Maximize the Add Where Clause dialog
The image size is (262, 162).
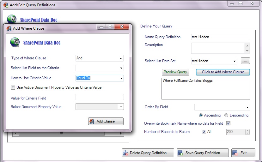coord(110,27)
